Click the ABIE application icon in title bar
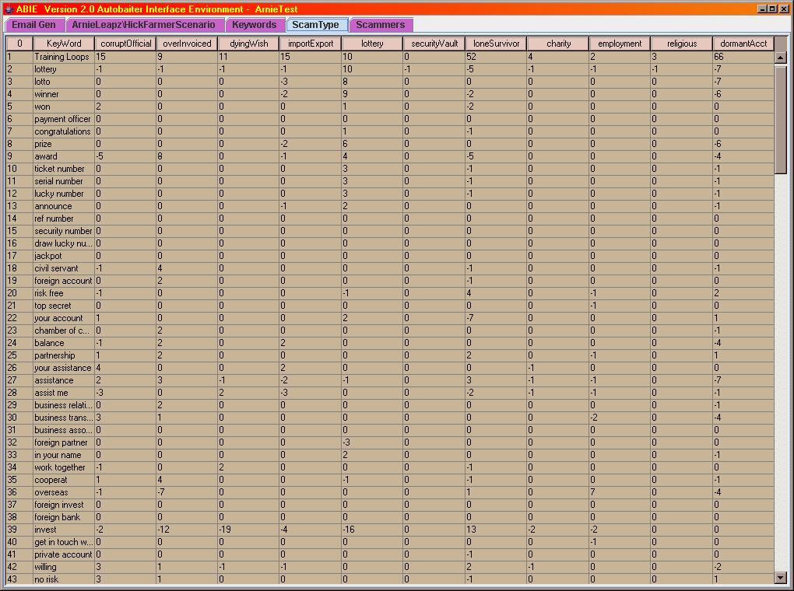The image size is (794, 591). 9,9
